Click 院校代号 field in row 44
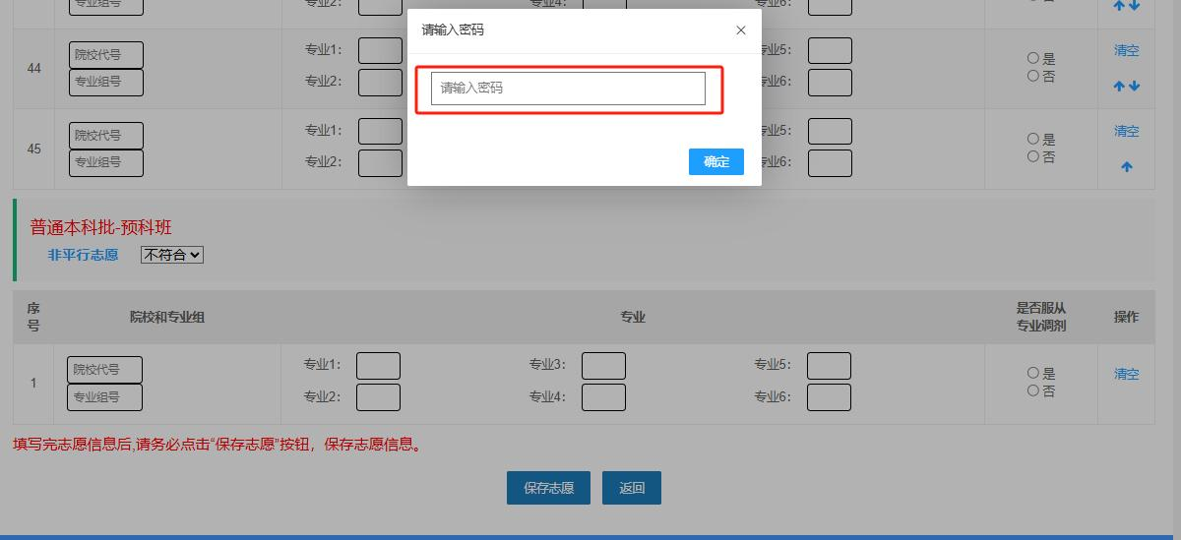Viewport: 1181px width, 540px height. coord(106,55)
